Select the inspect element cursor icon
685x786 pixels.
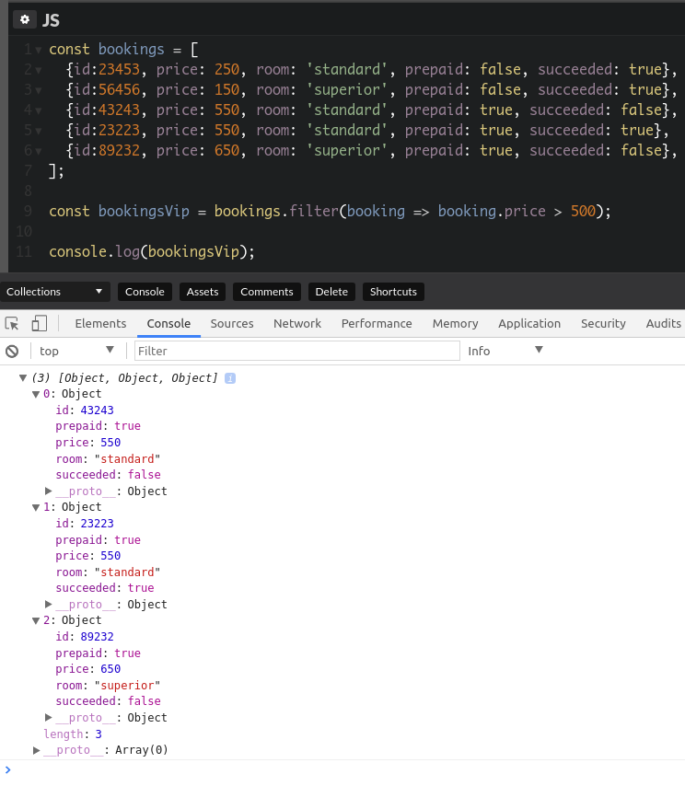[x=12, y=323]
